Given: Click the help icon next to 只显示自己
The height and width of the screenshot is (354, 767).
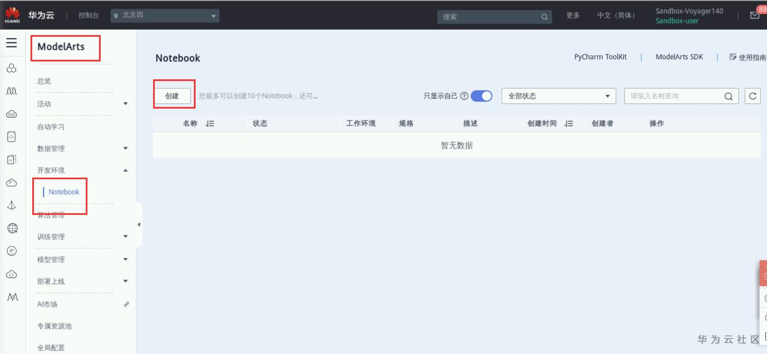Looking at the screenshot, I should 464,96.
